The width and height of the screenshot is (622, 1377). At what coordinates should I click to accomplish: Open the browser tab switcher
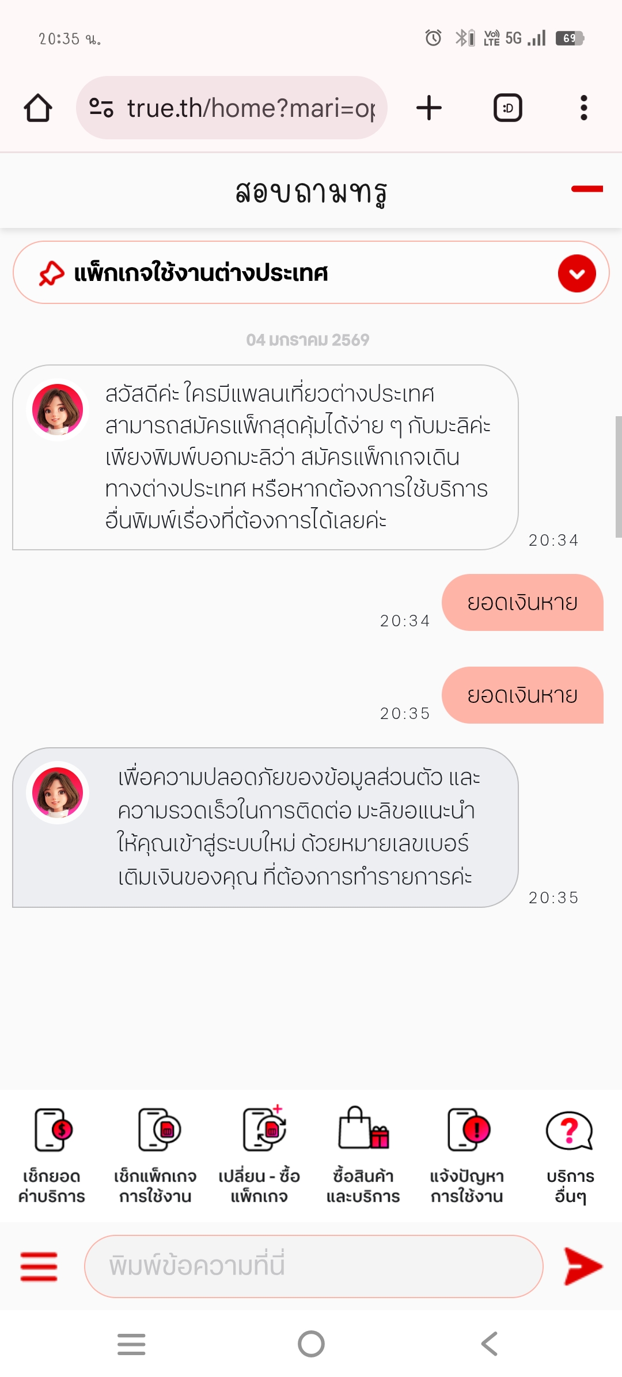point(507,108)
